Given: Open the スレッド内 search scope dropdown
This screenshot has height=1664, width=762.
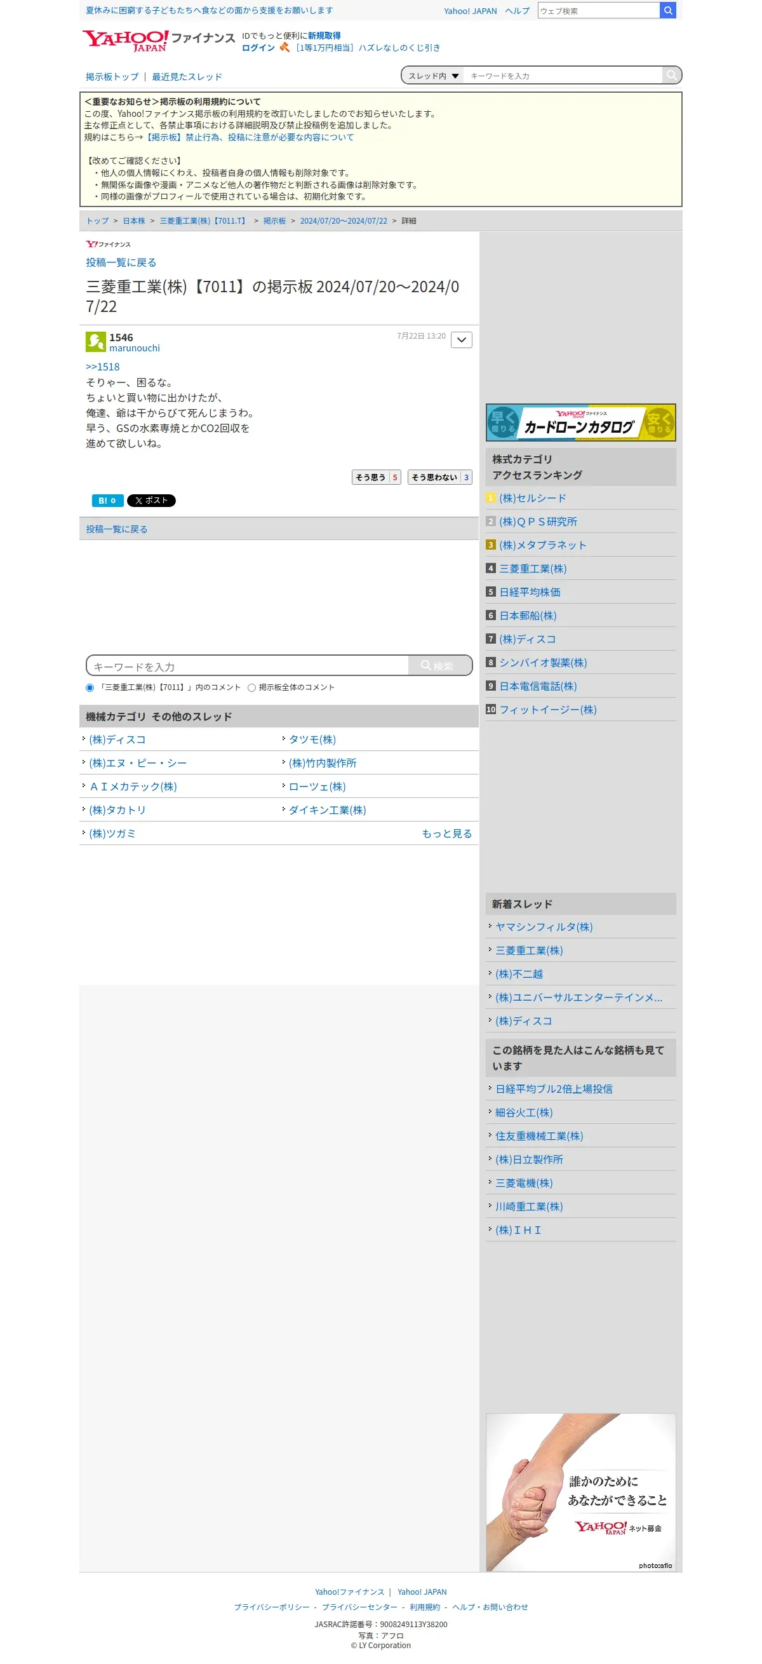Looking at the screenshot, I should 432,76.
